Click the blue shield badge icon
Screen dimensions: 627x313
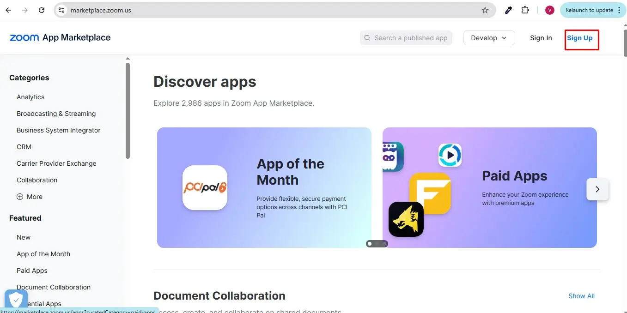pos(16,300)
